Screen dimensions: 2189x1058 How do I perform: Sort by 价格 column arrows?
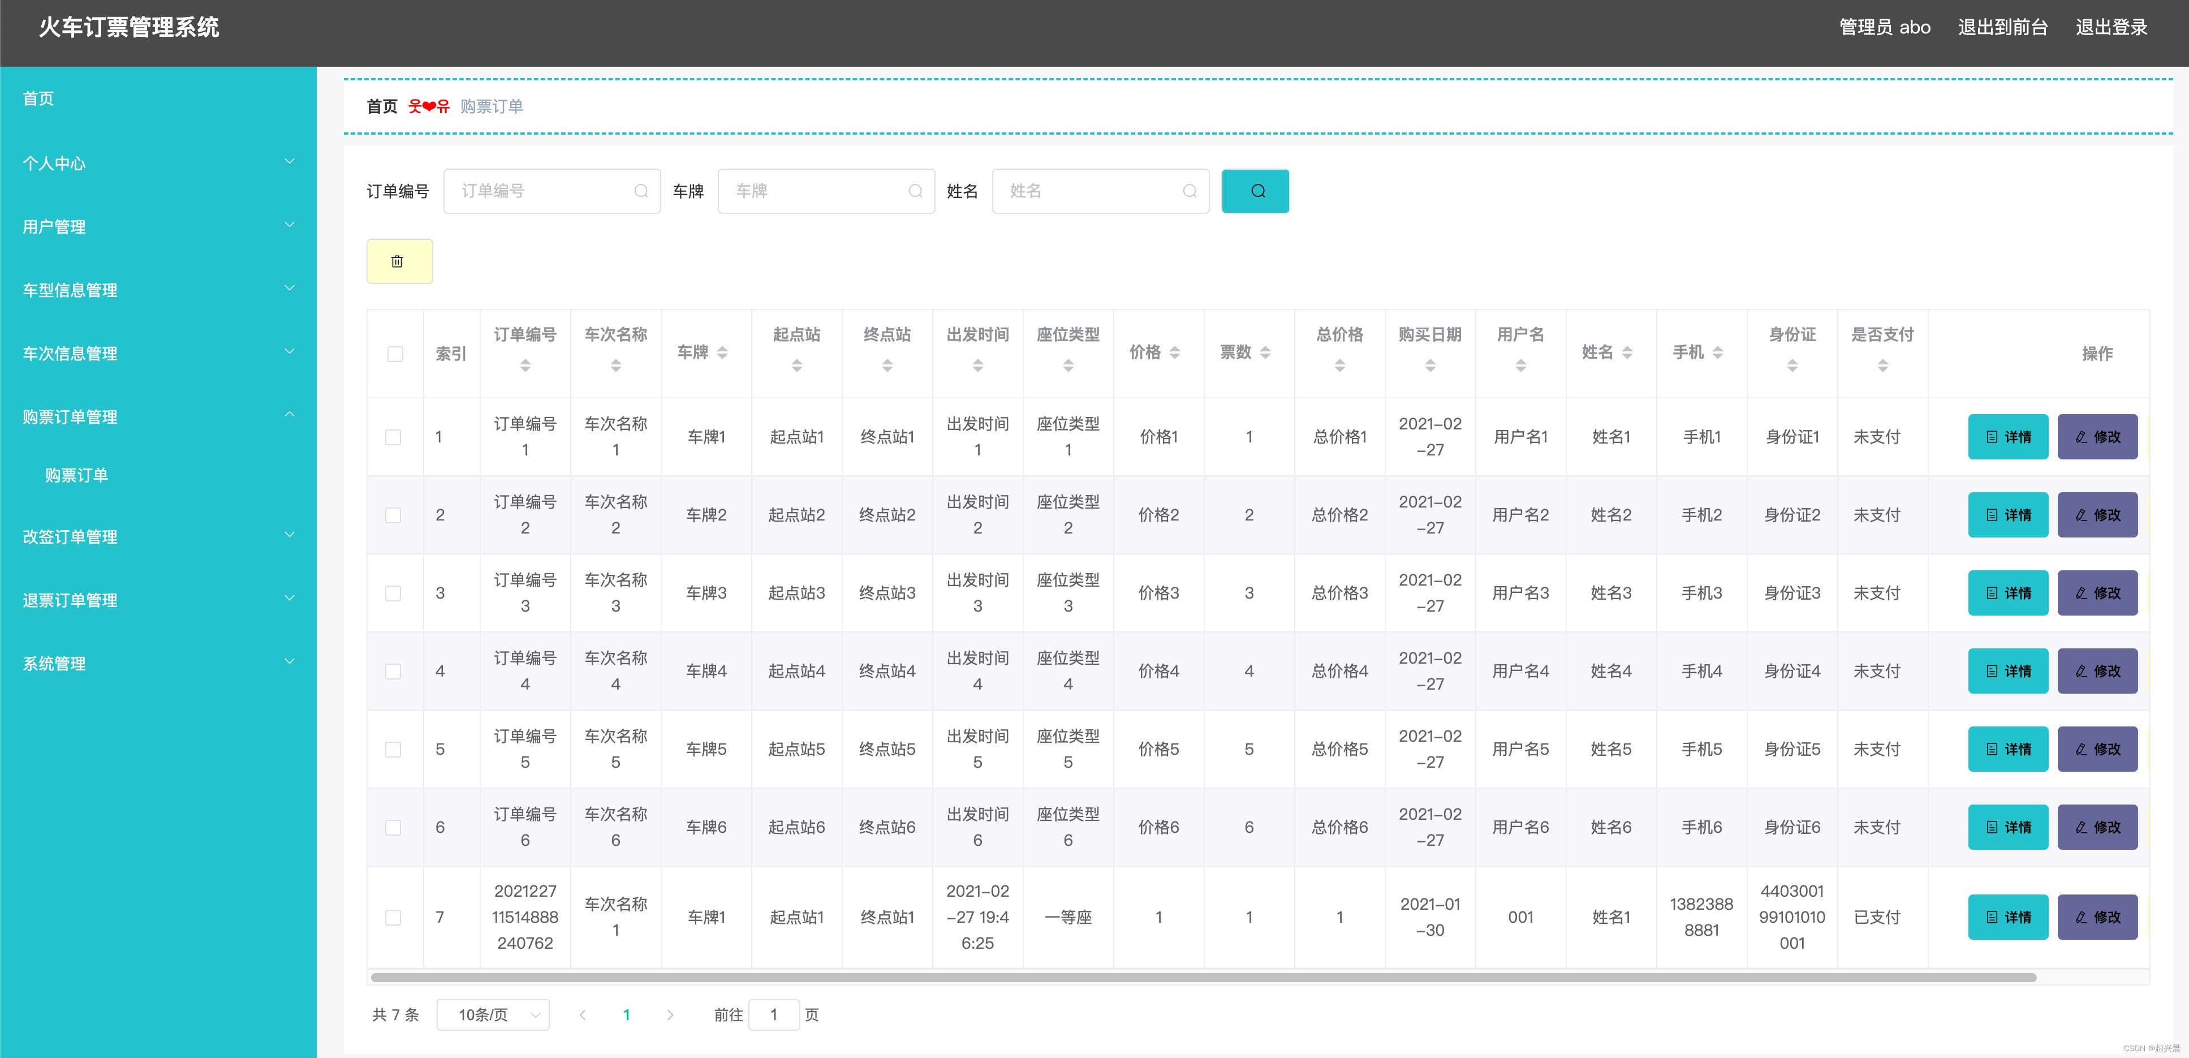tap(1174, 352)
